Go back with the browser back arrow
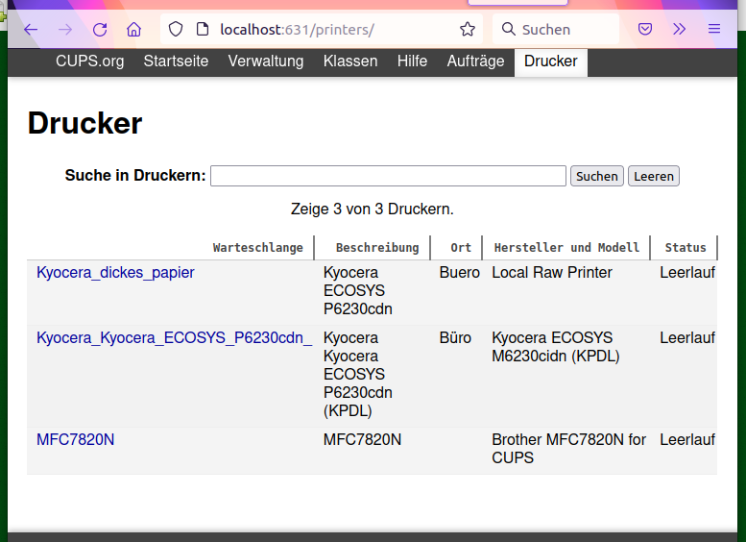 [x=31, y=30]
